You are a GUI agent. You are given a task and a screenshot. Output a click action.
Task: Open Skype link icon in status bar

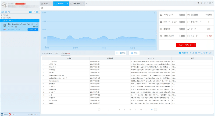click(2, 114)
